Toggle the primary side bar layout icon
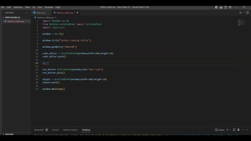251x141 pixels. tap(216, 7)
